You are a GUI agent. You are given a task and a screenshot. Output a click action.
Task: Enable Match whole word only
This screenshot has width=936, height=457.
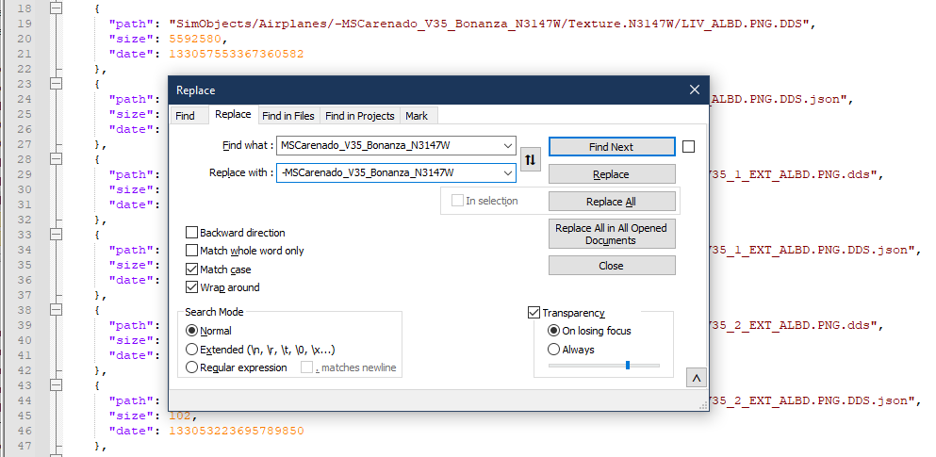click(x=192, y=251)
